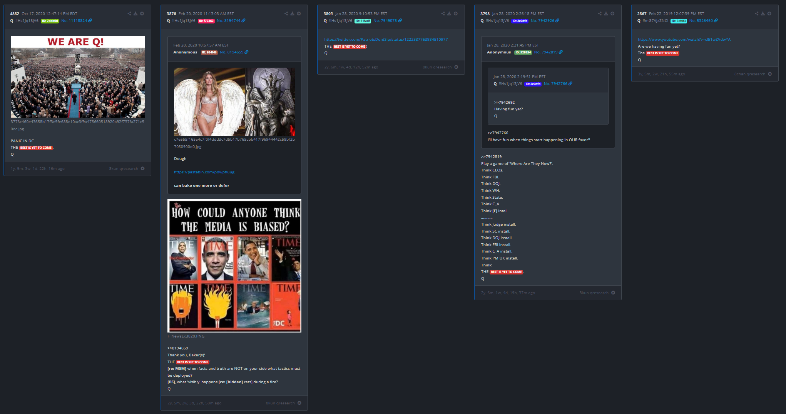Click 8chan qresearch label in post 2867
The height and width of the screenshot is (414, 786).
pos(749,74)
